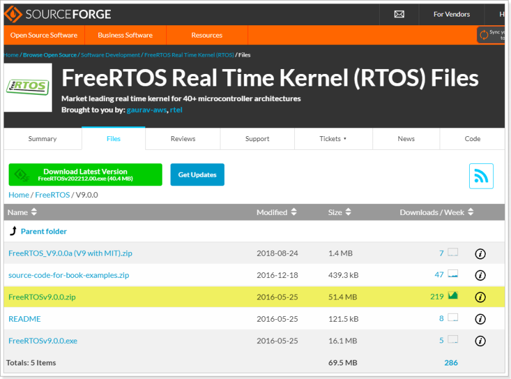The image size is (511, 379).
Task: Click the 2018-08-24 modified date
Action: click(x=277, y=253)
